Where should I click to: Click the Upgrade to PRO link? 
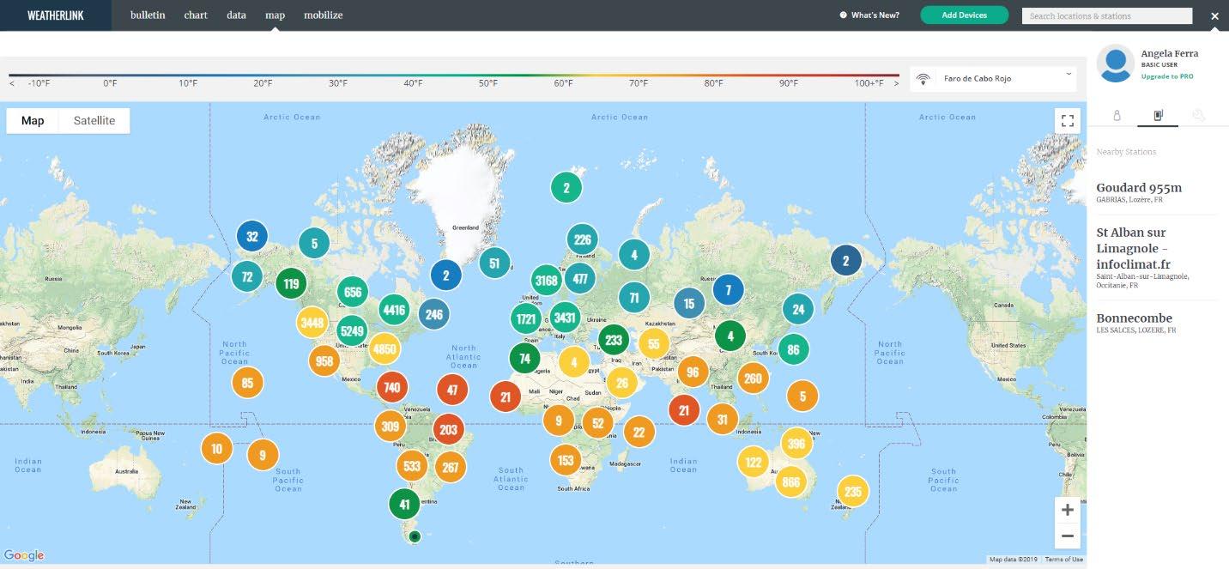click(1167, 76)
